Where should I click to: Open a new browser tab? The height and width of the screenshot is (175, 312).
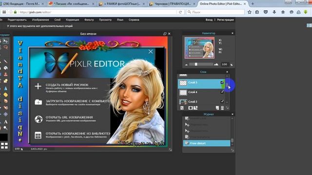point(253,4)
